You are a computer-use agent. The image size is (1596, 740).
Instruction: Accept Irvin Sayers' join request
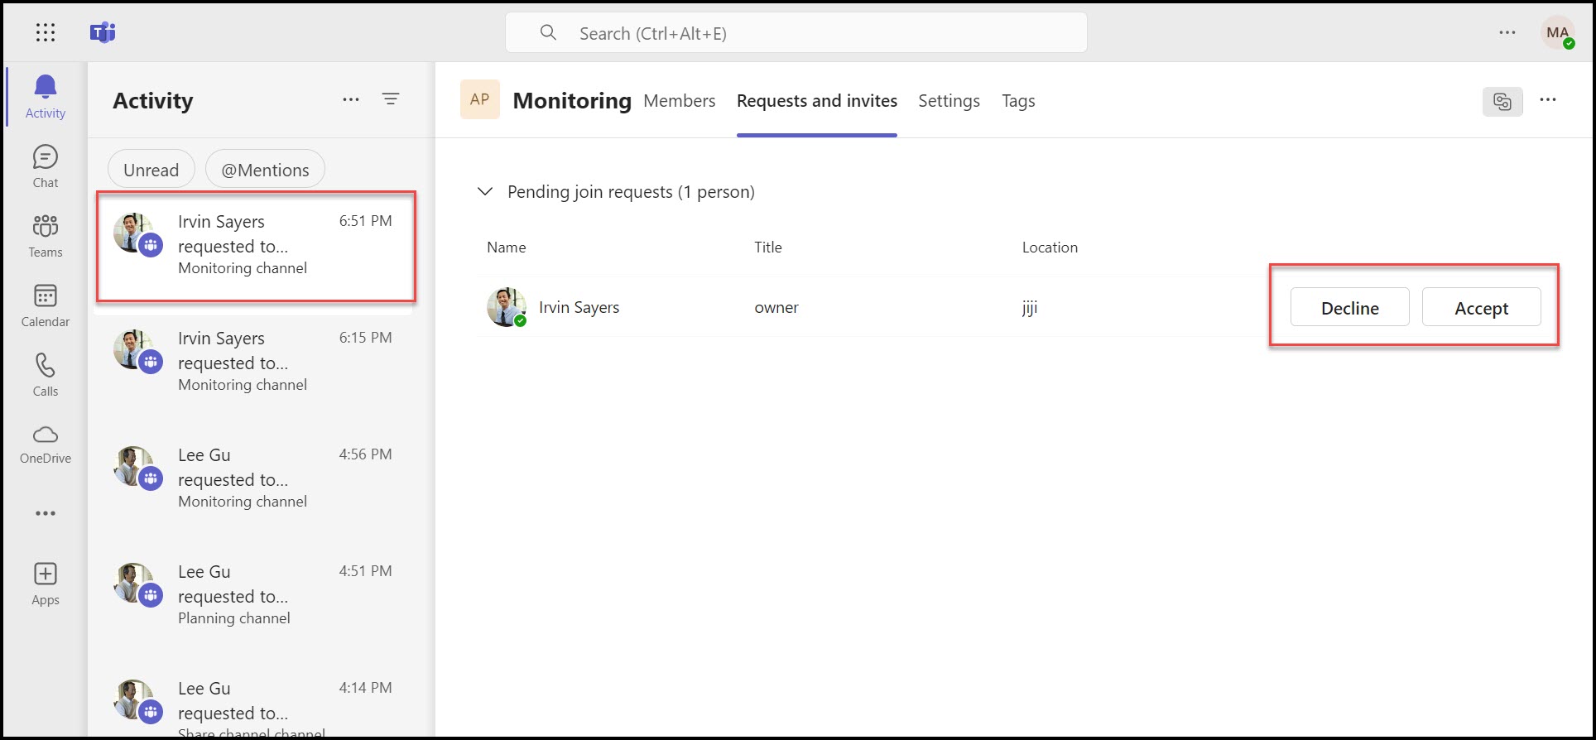click(x=1481, y=308)
